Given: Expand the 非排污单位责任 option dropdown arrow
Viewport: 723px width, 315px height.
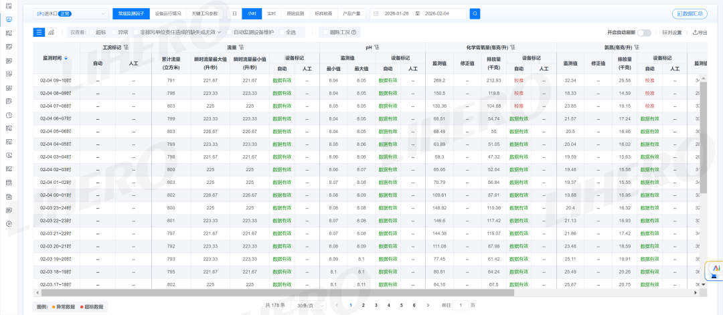Looking at the screenshot, I should (x=220, y=32).
